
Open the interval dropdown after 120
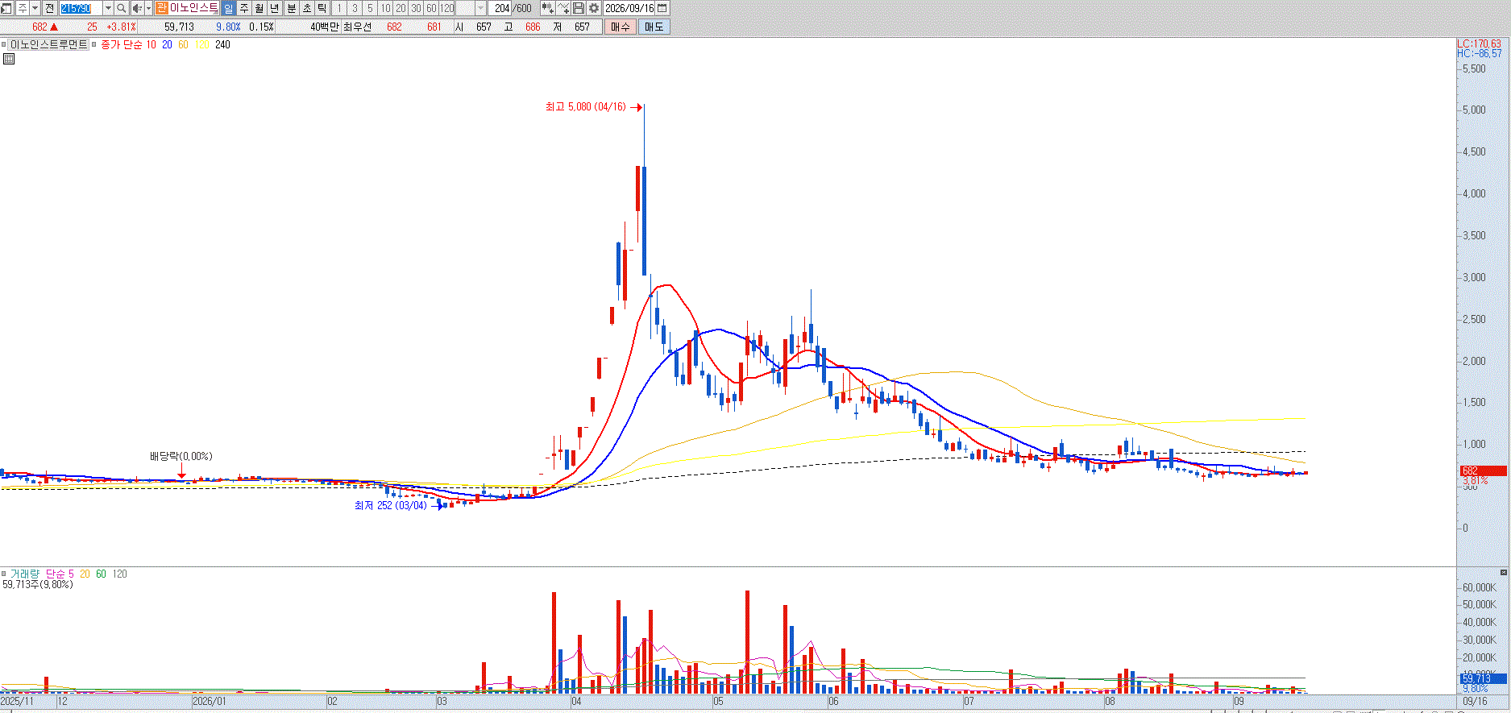[x=481, y=8]
